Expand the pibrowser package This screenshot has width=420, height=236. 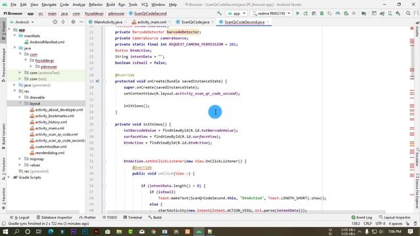(x=31, y=66)
